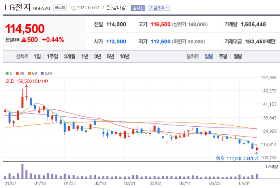Click the stock code 066570
Screen dimensions: 280x188
[x=42, y=8]
